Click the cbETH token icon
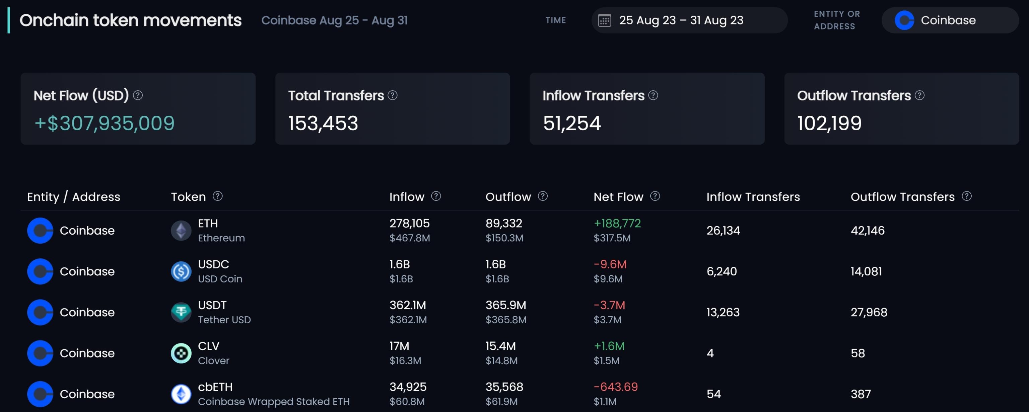1029x412 pixels. pos(181,394)
